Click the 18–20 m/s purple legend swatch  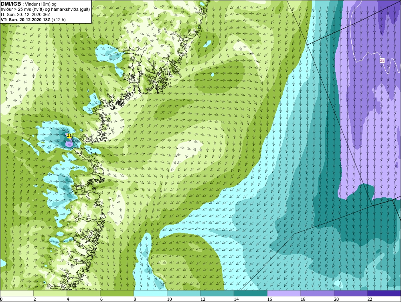tap(317, 293)
